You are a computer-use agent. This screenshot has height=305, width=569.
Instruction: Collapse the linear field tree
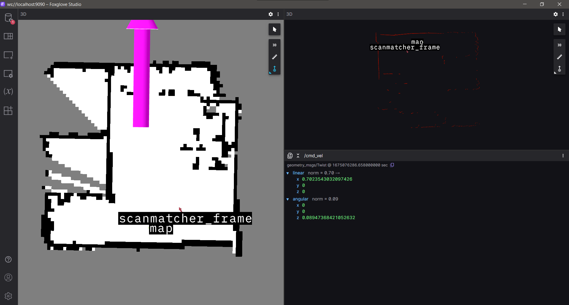click(288, 173)
